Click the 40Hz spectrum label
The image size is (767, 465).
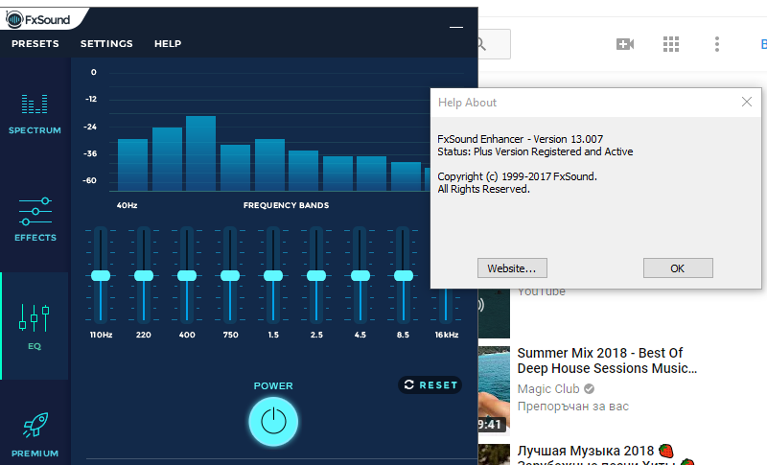coord(127,205)
